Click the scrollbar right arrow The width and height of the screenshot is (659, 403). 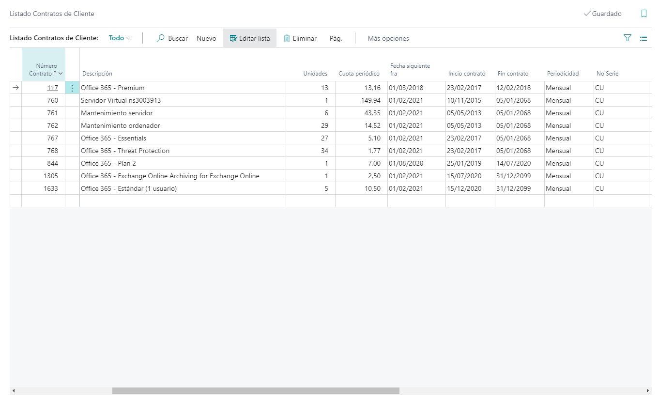click(648, 390)
